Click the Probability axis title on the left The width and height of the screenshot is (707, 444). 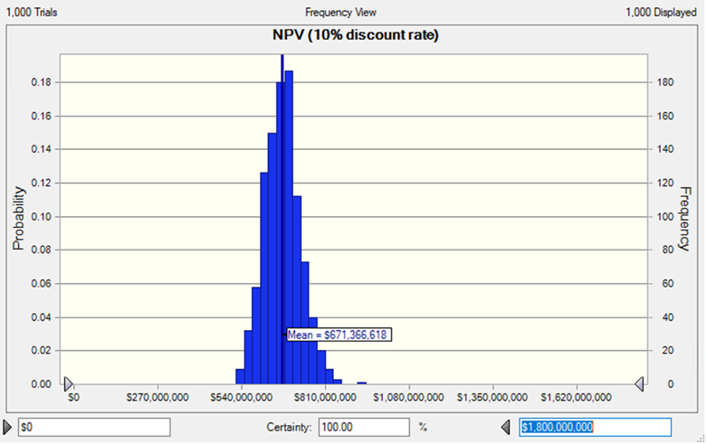coord(17,219)
